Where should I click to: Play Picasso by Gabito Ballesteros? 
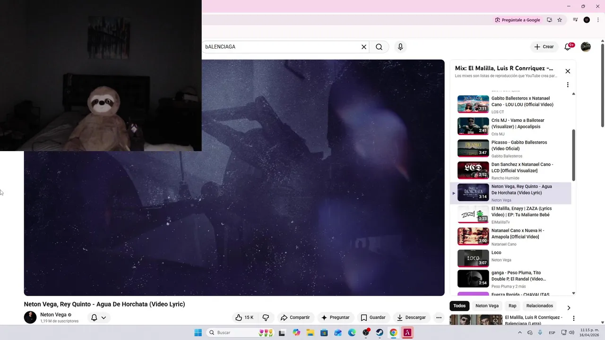click(510, 149)
